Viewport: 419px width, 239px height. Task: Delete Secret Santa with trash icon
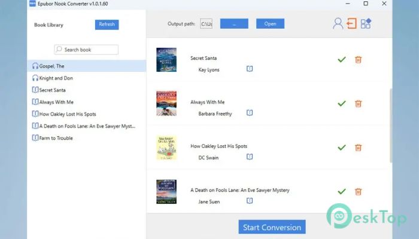tap(359, 60)
